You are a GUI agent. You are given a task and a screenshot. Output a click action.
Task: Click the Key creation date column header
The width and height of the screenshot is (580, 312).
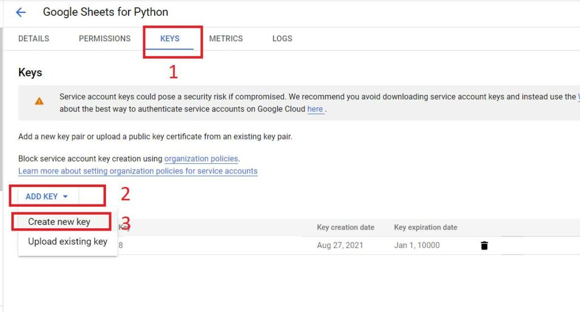coord(346,227)
